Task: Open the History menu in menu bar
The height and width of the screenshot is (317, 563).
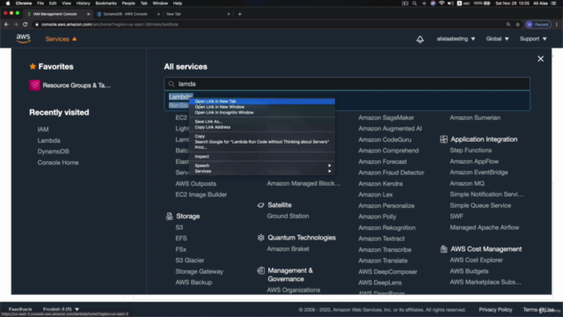Action: tap(83, 4)
